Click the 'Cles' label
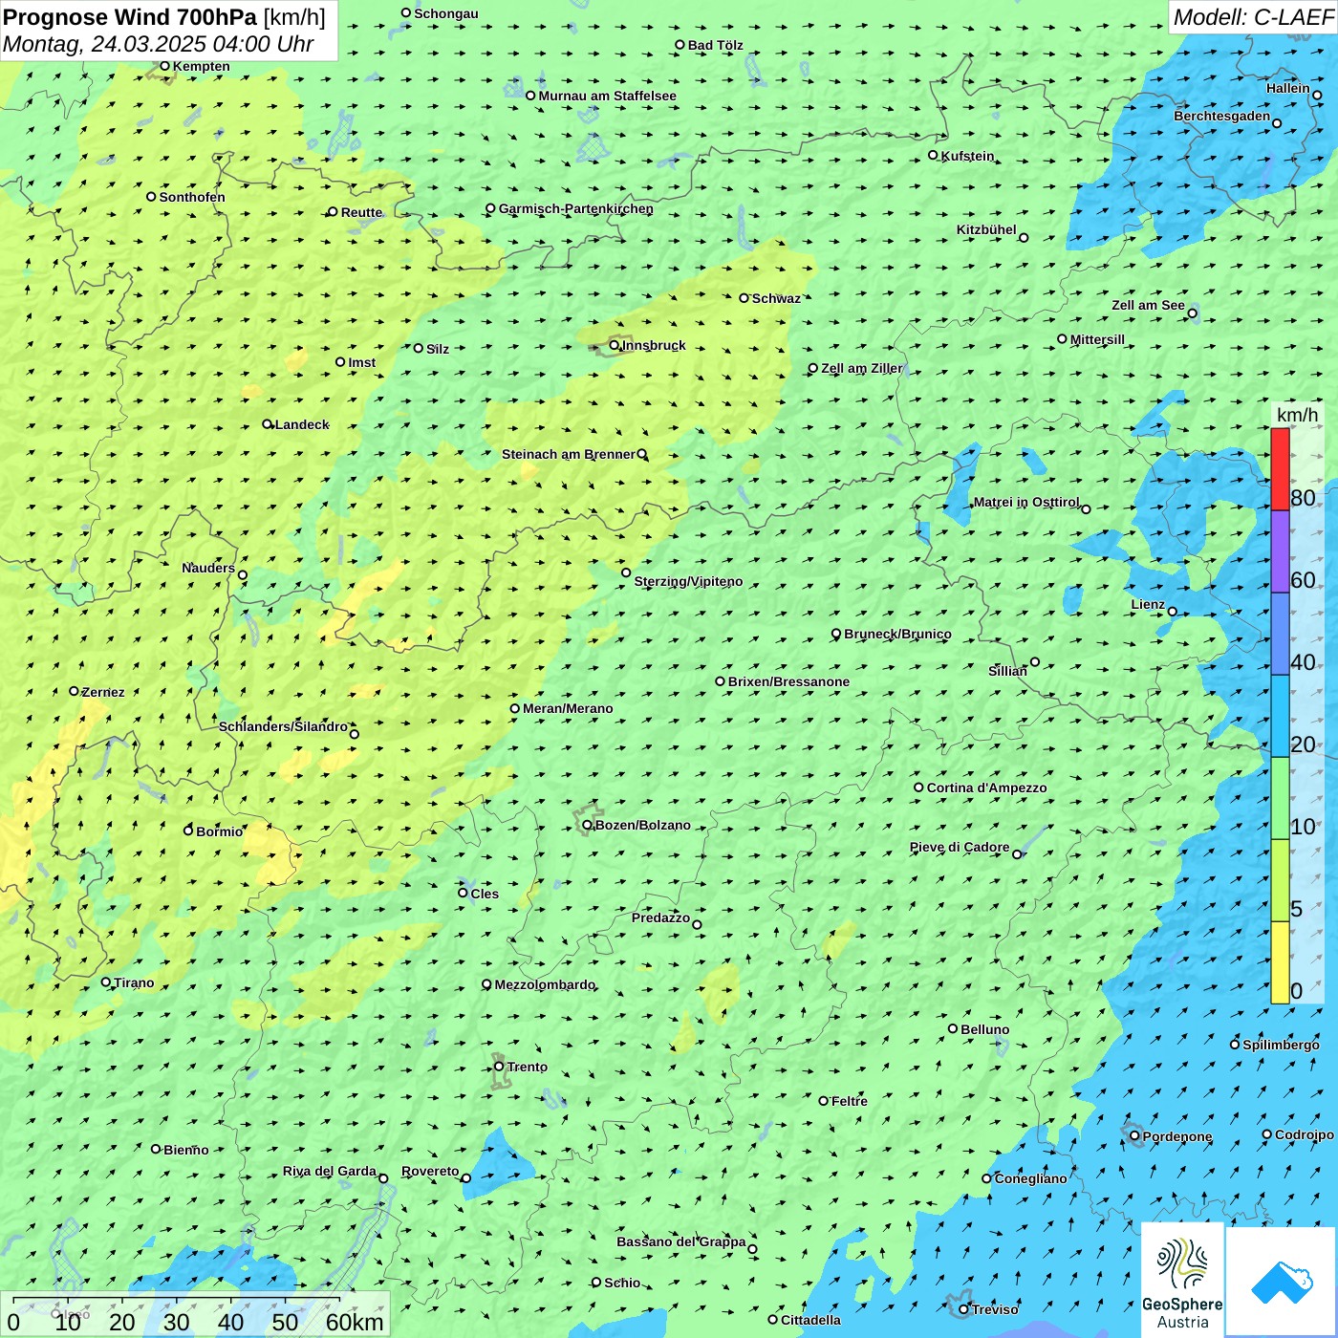 (x=485, y=894)
